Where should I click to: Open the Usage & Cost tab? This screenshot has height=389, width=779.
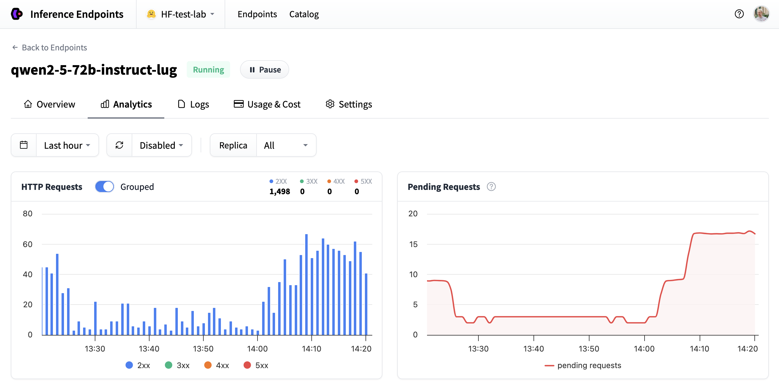click(x=267, y=104)
